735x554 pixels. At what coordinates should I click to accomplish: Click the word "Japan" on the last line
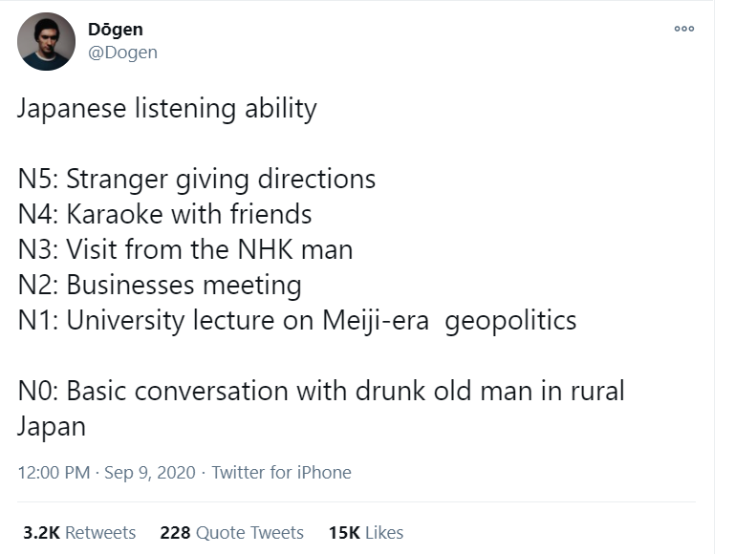(x=52, y=426)
